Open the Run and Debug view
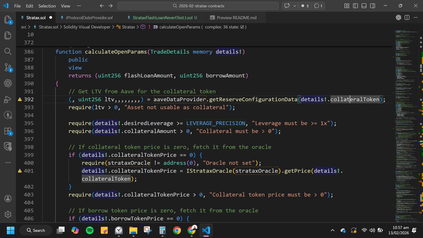 (x=8, y=100)
